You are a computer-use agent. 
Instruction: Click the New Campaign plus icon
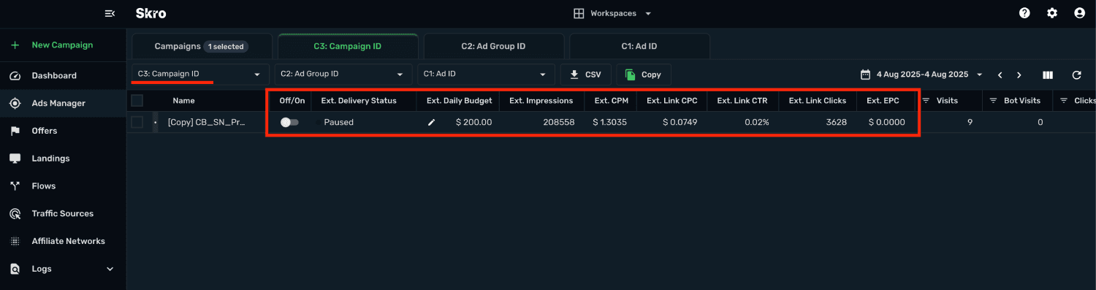pos(15,45)
